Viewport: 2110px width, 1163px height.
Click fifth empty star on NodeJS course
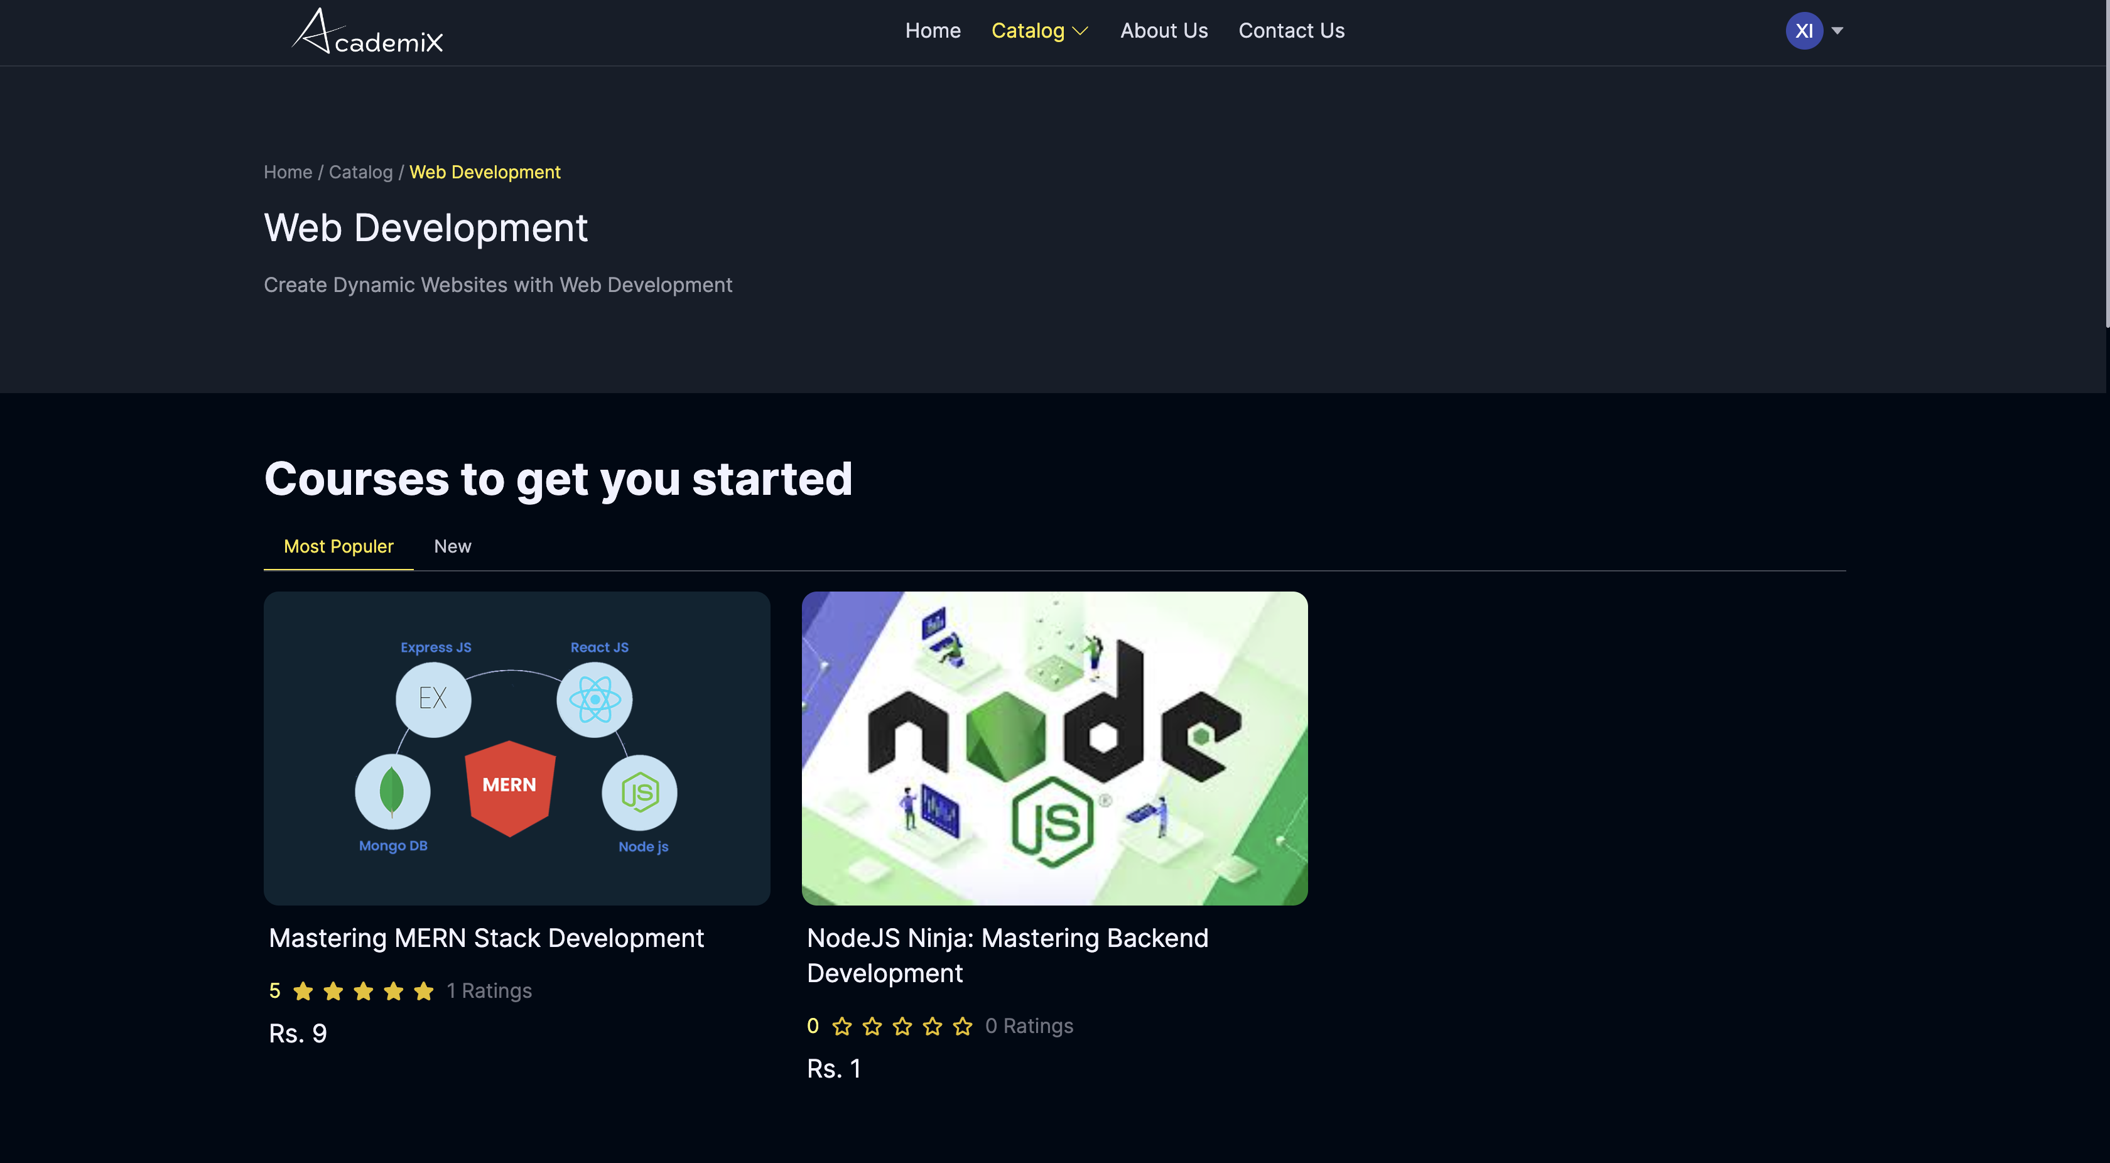click(x=963, y=1026)
